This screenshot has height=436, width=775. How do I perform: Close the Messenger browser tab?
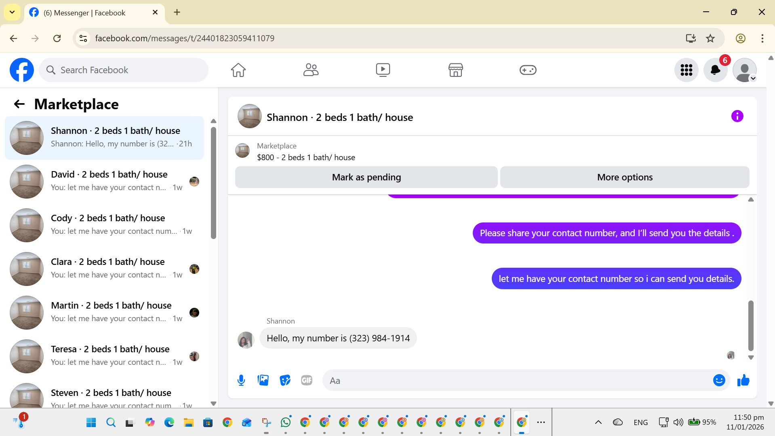pyautogui.click(x=155, y=13)
